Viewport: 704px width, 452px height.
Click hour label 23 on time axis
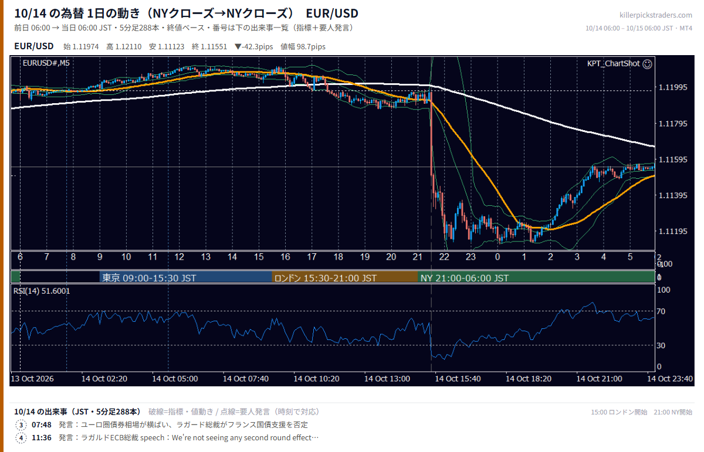[x=471, y=257]
